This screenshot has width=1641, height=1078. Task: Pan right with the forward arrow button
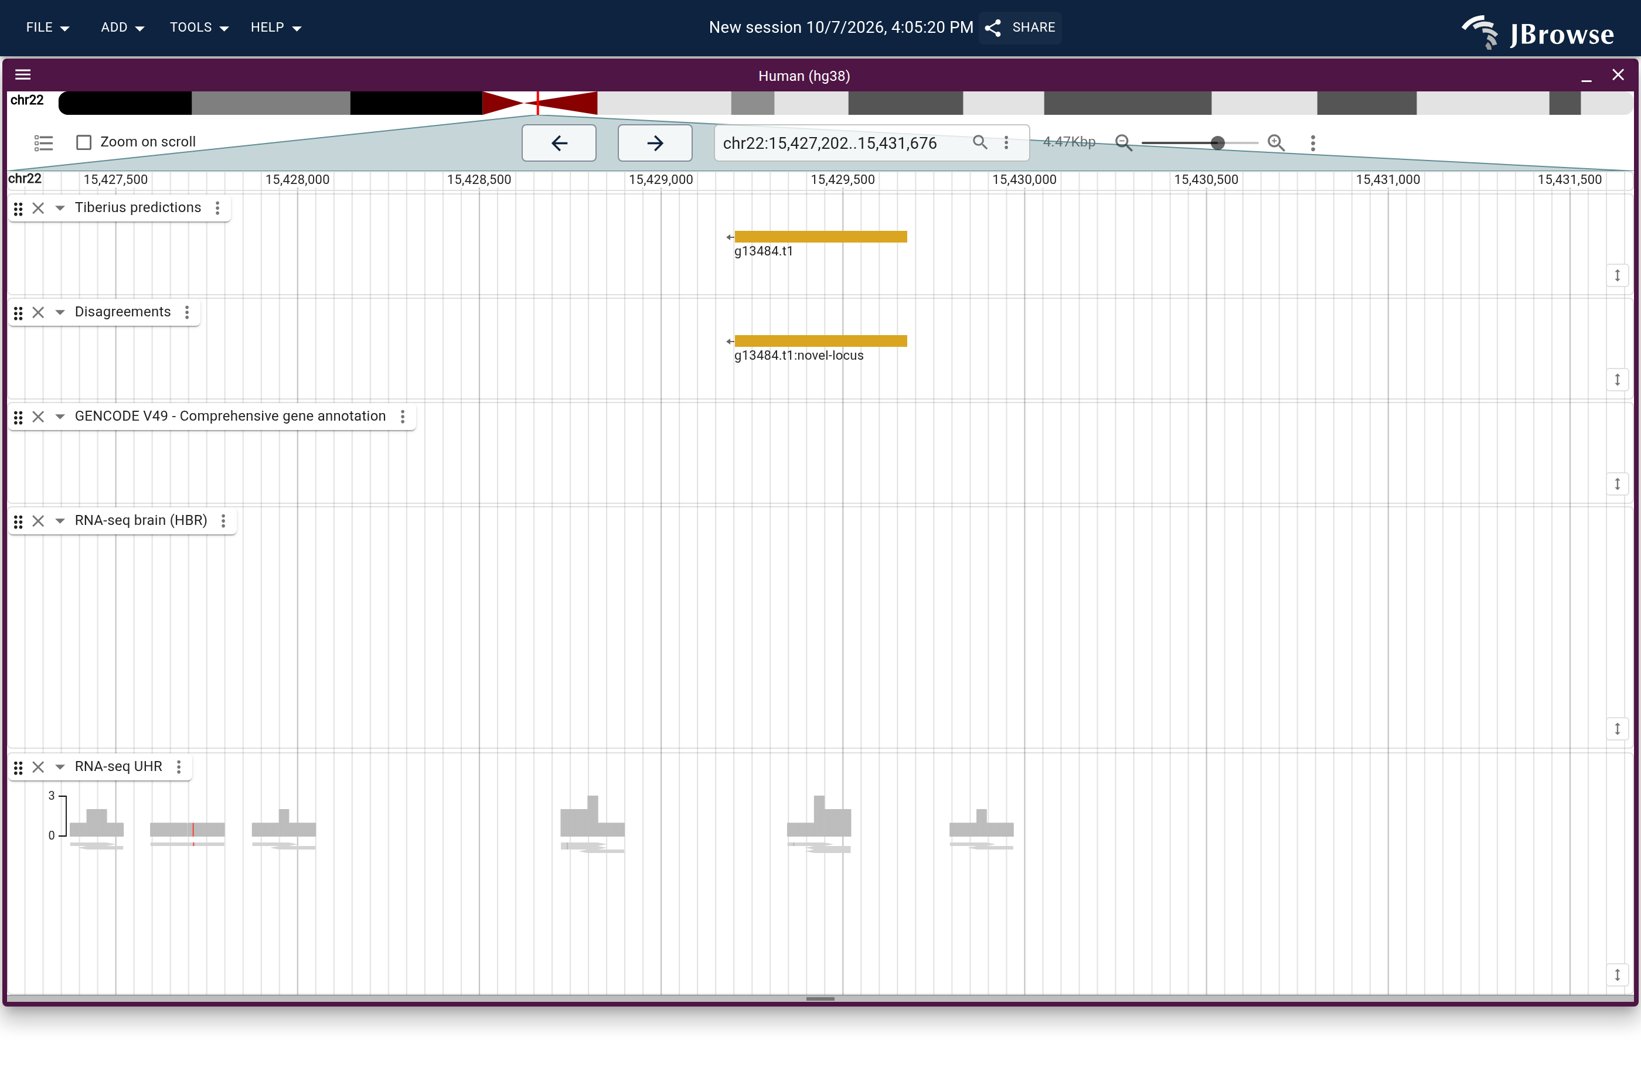655,143
